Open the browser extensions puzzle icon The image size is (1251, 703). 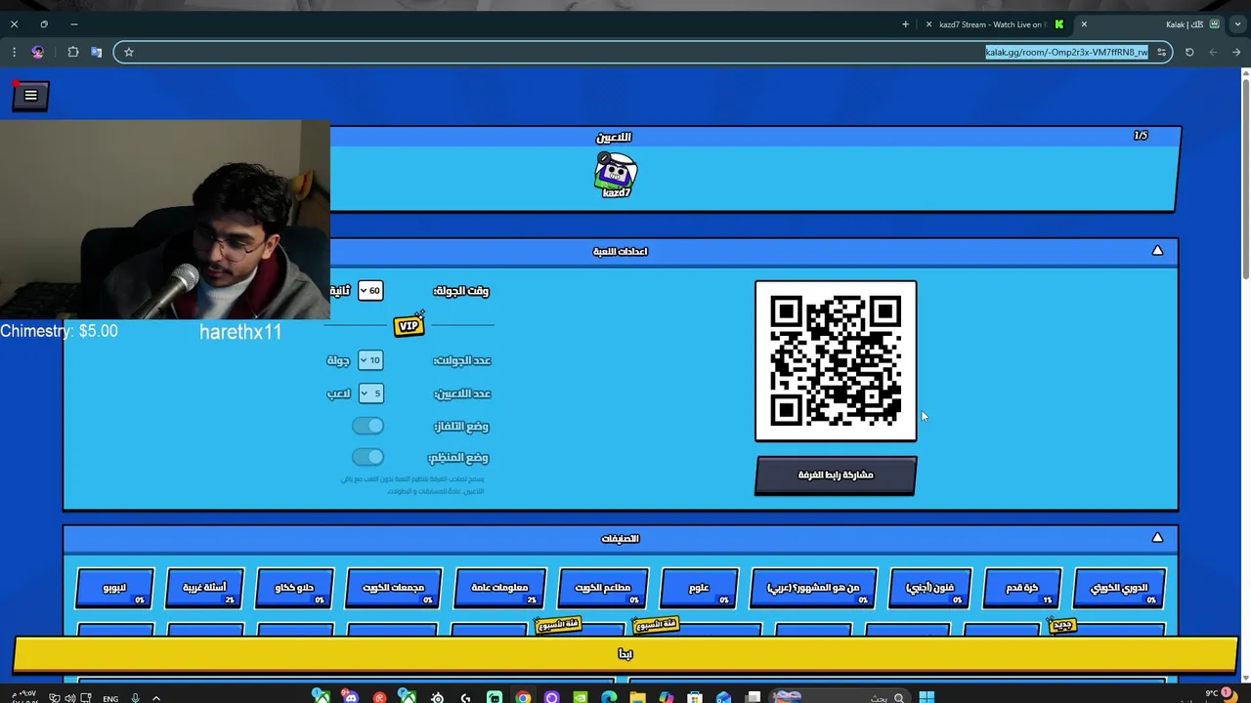[73, 52]
